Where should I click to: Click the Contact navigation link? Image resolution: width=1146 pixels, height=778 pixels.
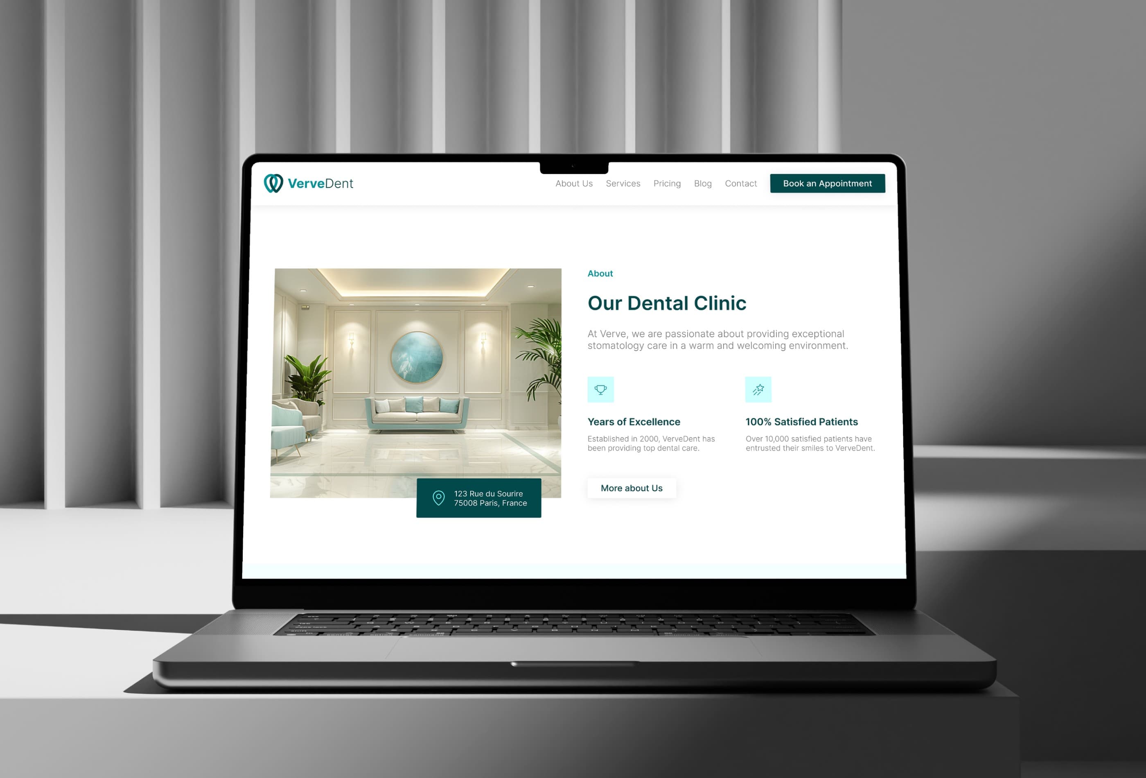click(741, 183)
